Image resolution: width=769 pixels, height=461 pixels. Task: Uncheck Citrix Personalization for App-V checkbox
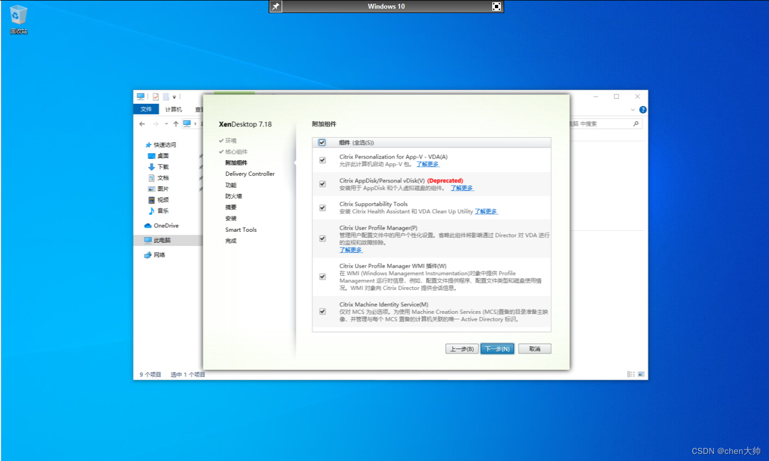[322, 160]
